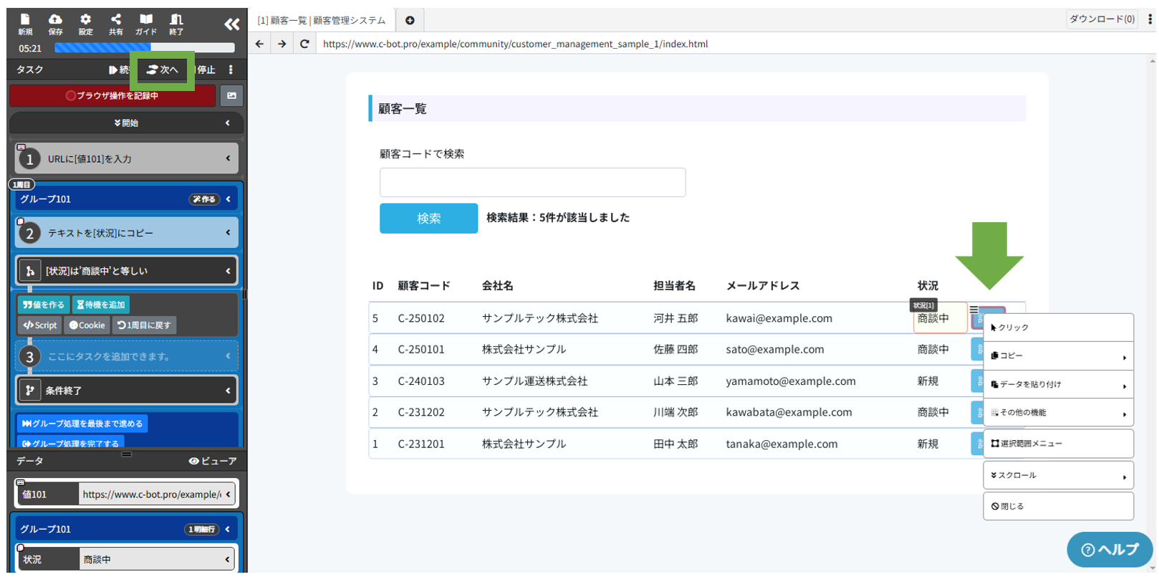
Task: Click the 作る badge on グループ101
Action: (x=204, y=199)
